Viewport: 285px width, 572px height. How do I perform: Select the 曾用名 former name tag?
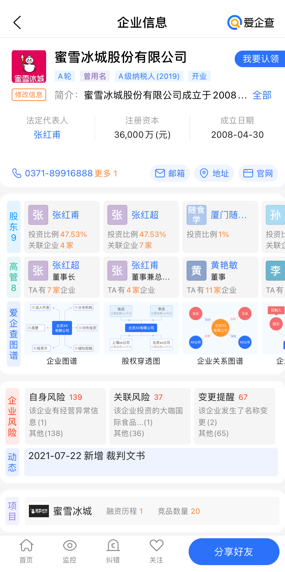click(x=95, y=76)
